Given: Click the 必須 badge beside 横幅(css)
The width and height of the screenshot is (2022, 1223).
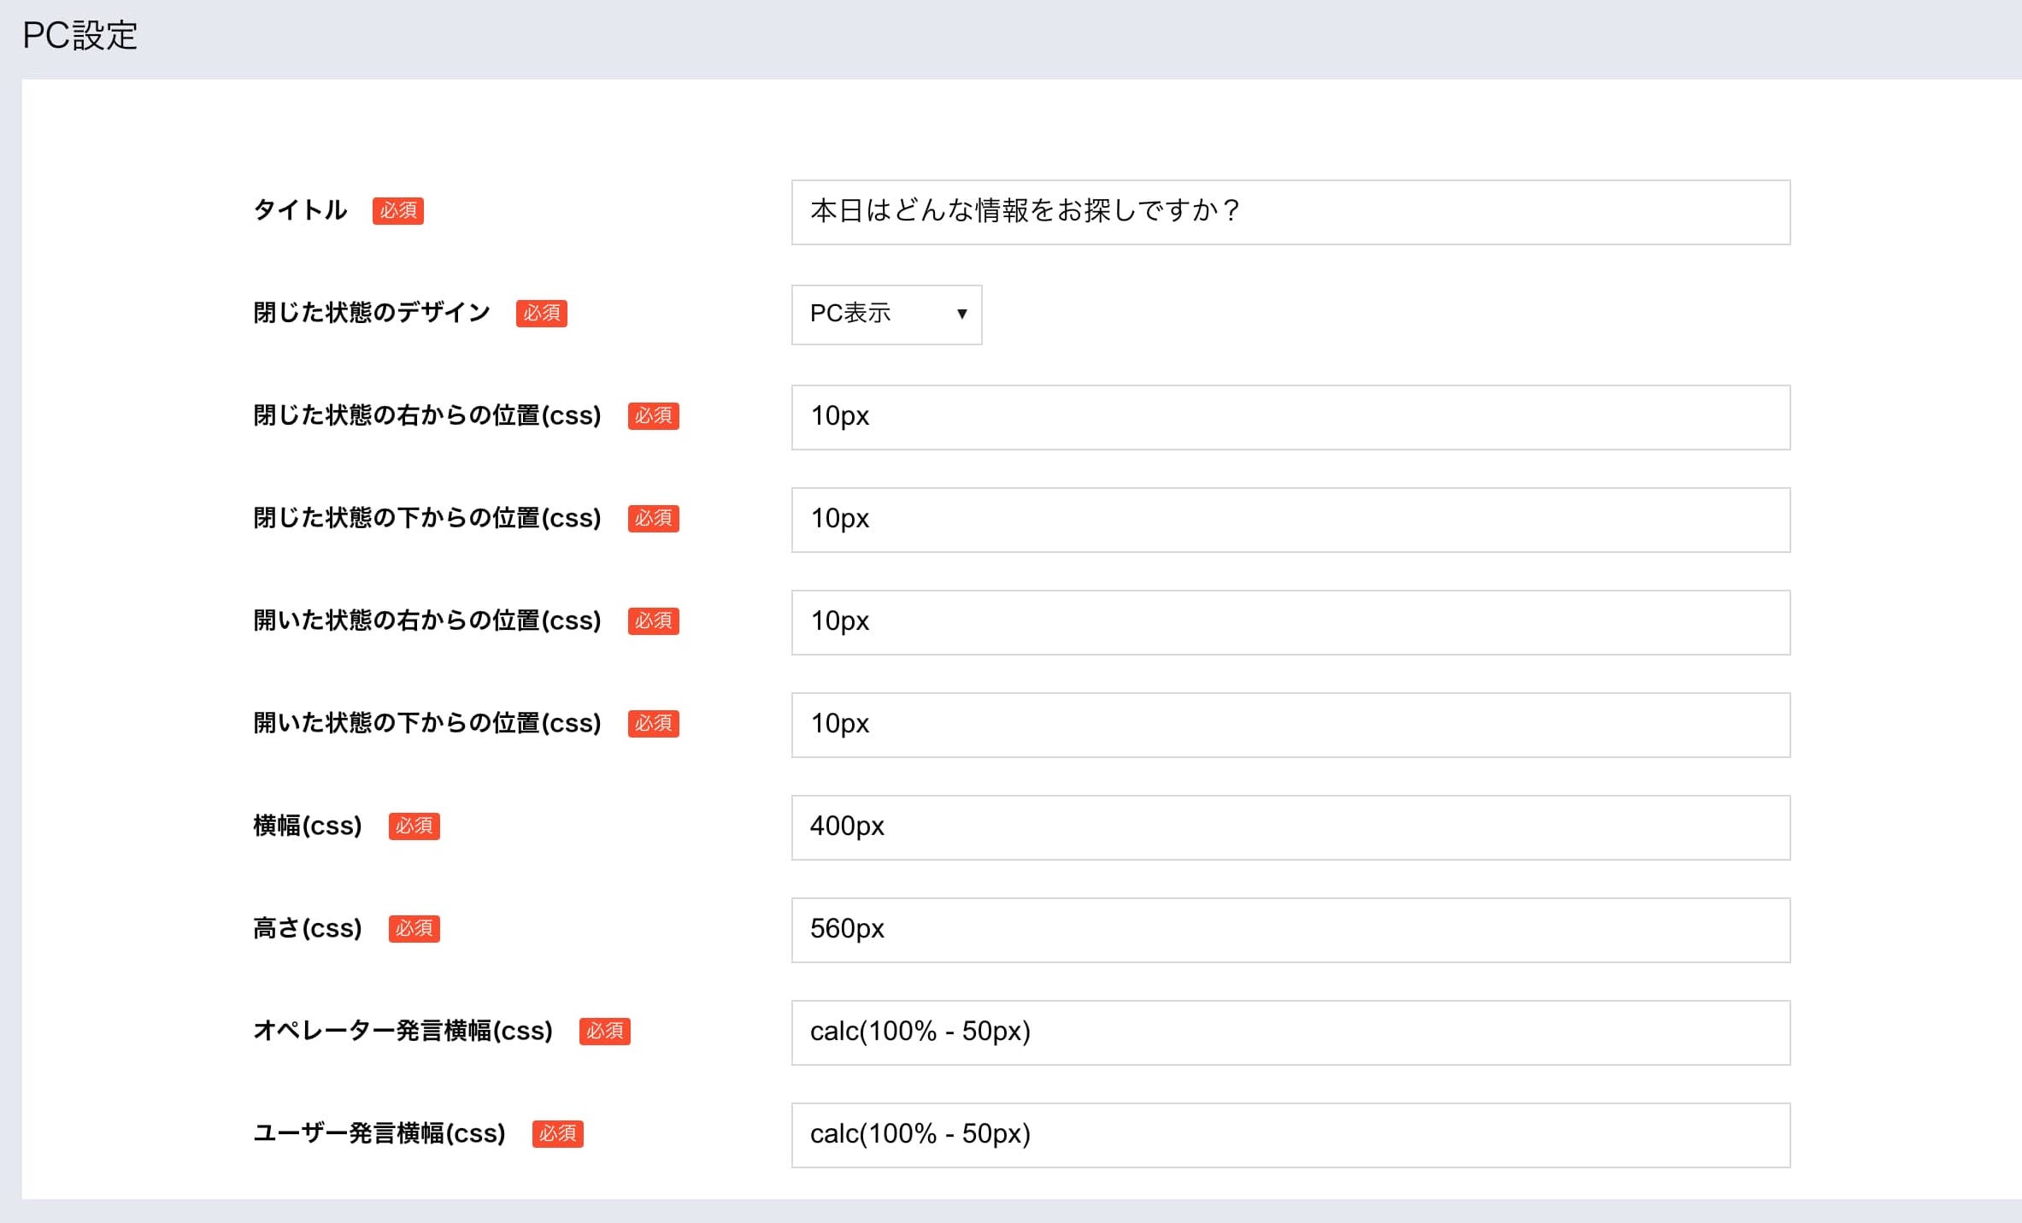Looking at the screenshot, I should pos(414,826).
